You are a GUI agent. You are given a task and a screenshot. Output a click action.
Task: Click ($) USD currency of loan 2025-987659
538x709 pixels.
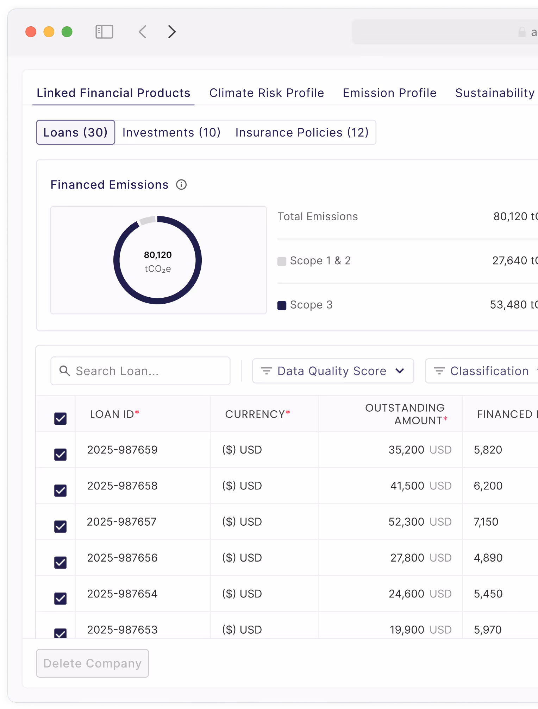(242, 450)
